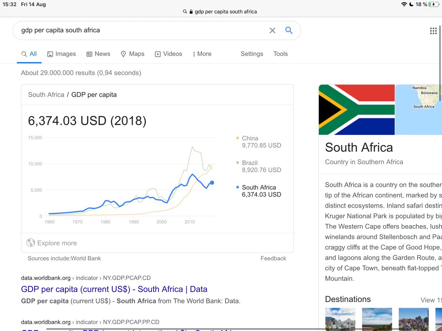This screenshot has width=442, height=331.
Task: Select the blue South Africa data point
Action: pyautogui.click(x=212, y=183)
